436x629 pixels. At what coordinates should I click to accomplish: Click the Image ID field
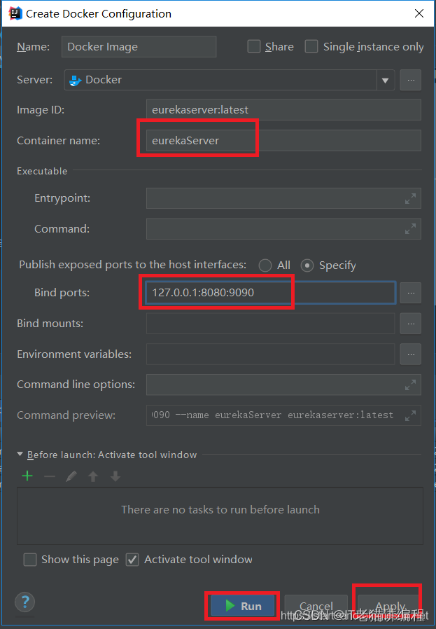[283, 110]
